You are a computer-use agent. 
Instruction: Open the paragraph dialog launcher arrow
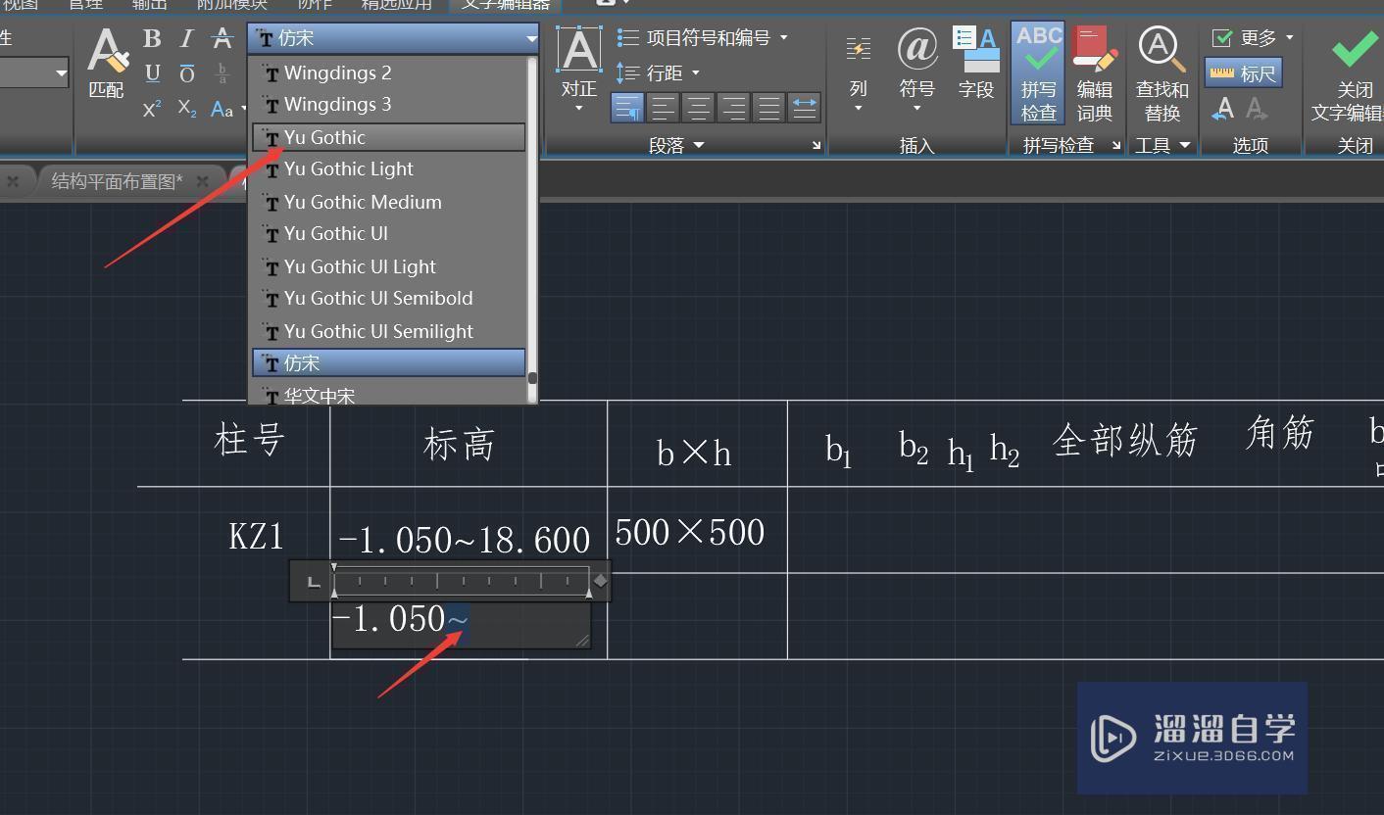[x=816, y=145]
